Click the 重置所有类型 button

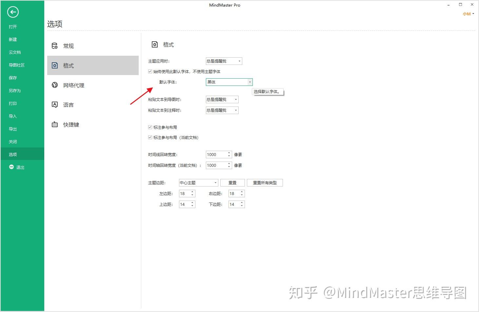pos(265,183)
